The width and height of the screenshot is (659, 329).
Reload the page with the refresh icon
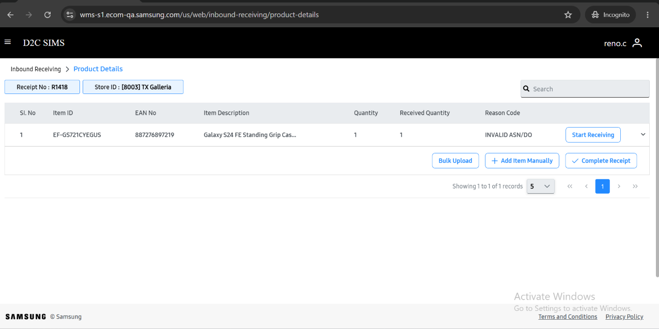pyautogui.click(x=48, y=15)
